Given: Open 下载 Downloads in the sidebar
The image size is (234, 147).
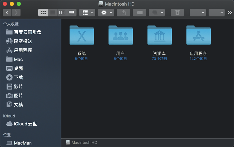Looking at the screenshot, I should (x=31, y=77).
